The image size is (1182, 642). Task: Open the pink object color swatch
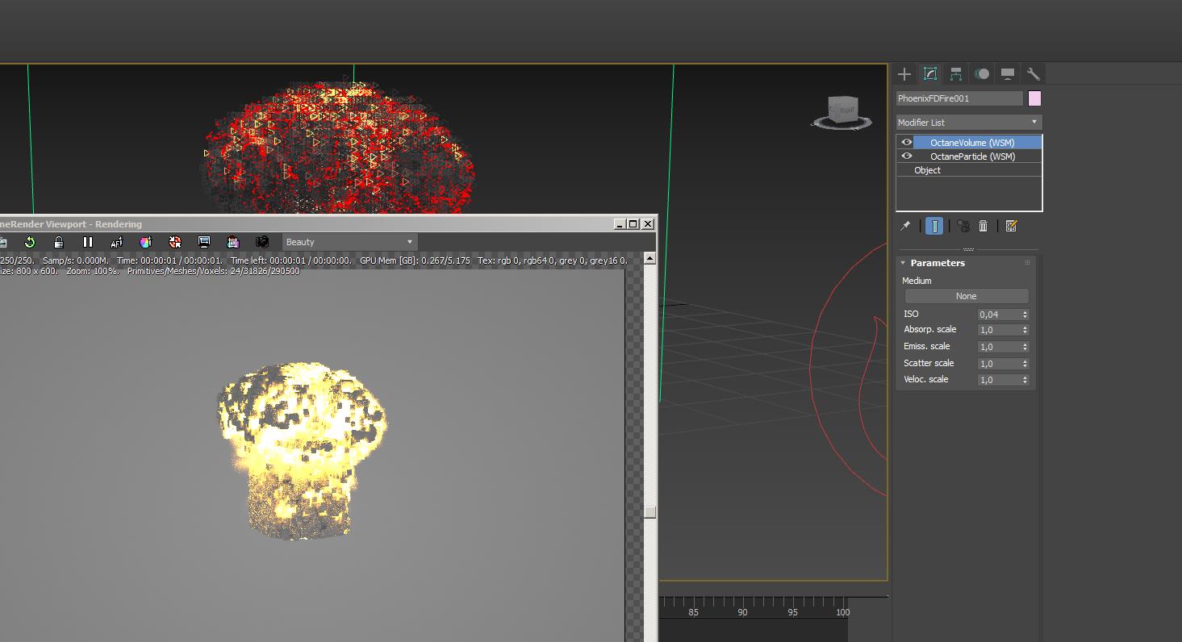[1034, 98]
